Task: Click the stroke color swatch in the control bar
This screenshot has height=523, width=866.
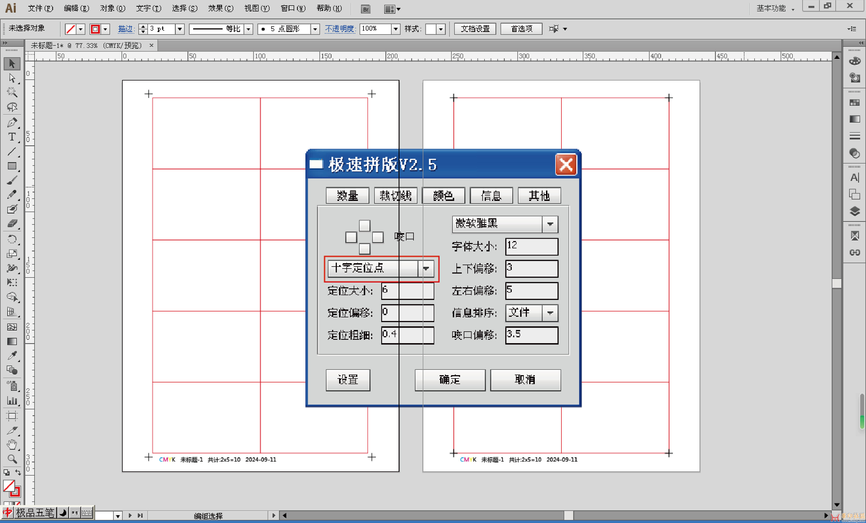Action: pos(95,29)
